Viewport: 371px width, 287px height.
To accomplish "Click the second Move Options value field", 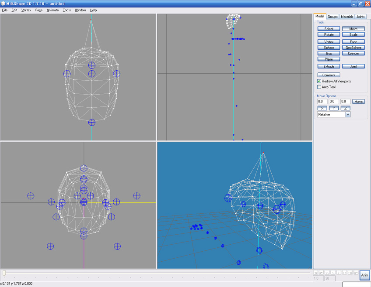I will [x=334, y=101].
